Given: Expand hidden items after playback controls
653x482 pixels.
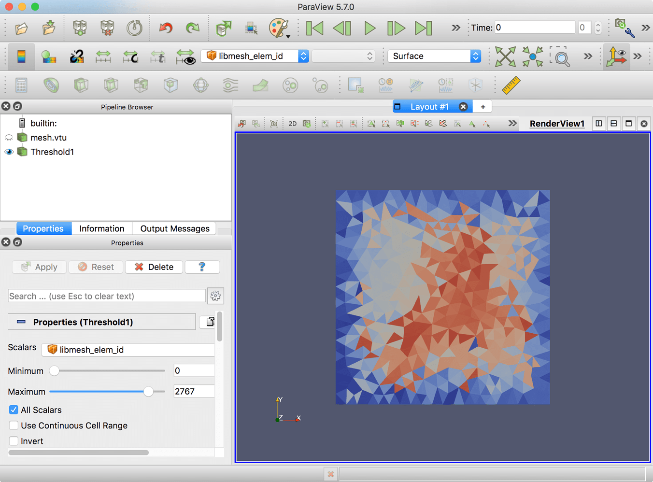Looking at the screenshot, I should click(x=455, y=28).
